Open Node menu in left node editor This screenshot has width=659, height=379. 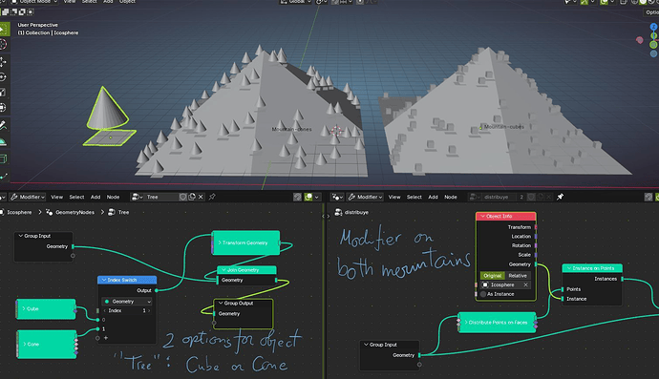pos(113,197)
